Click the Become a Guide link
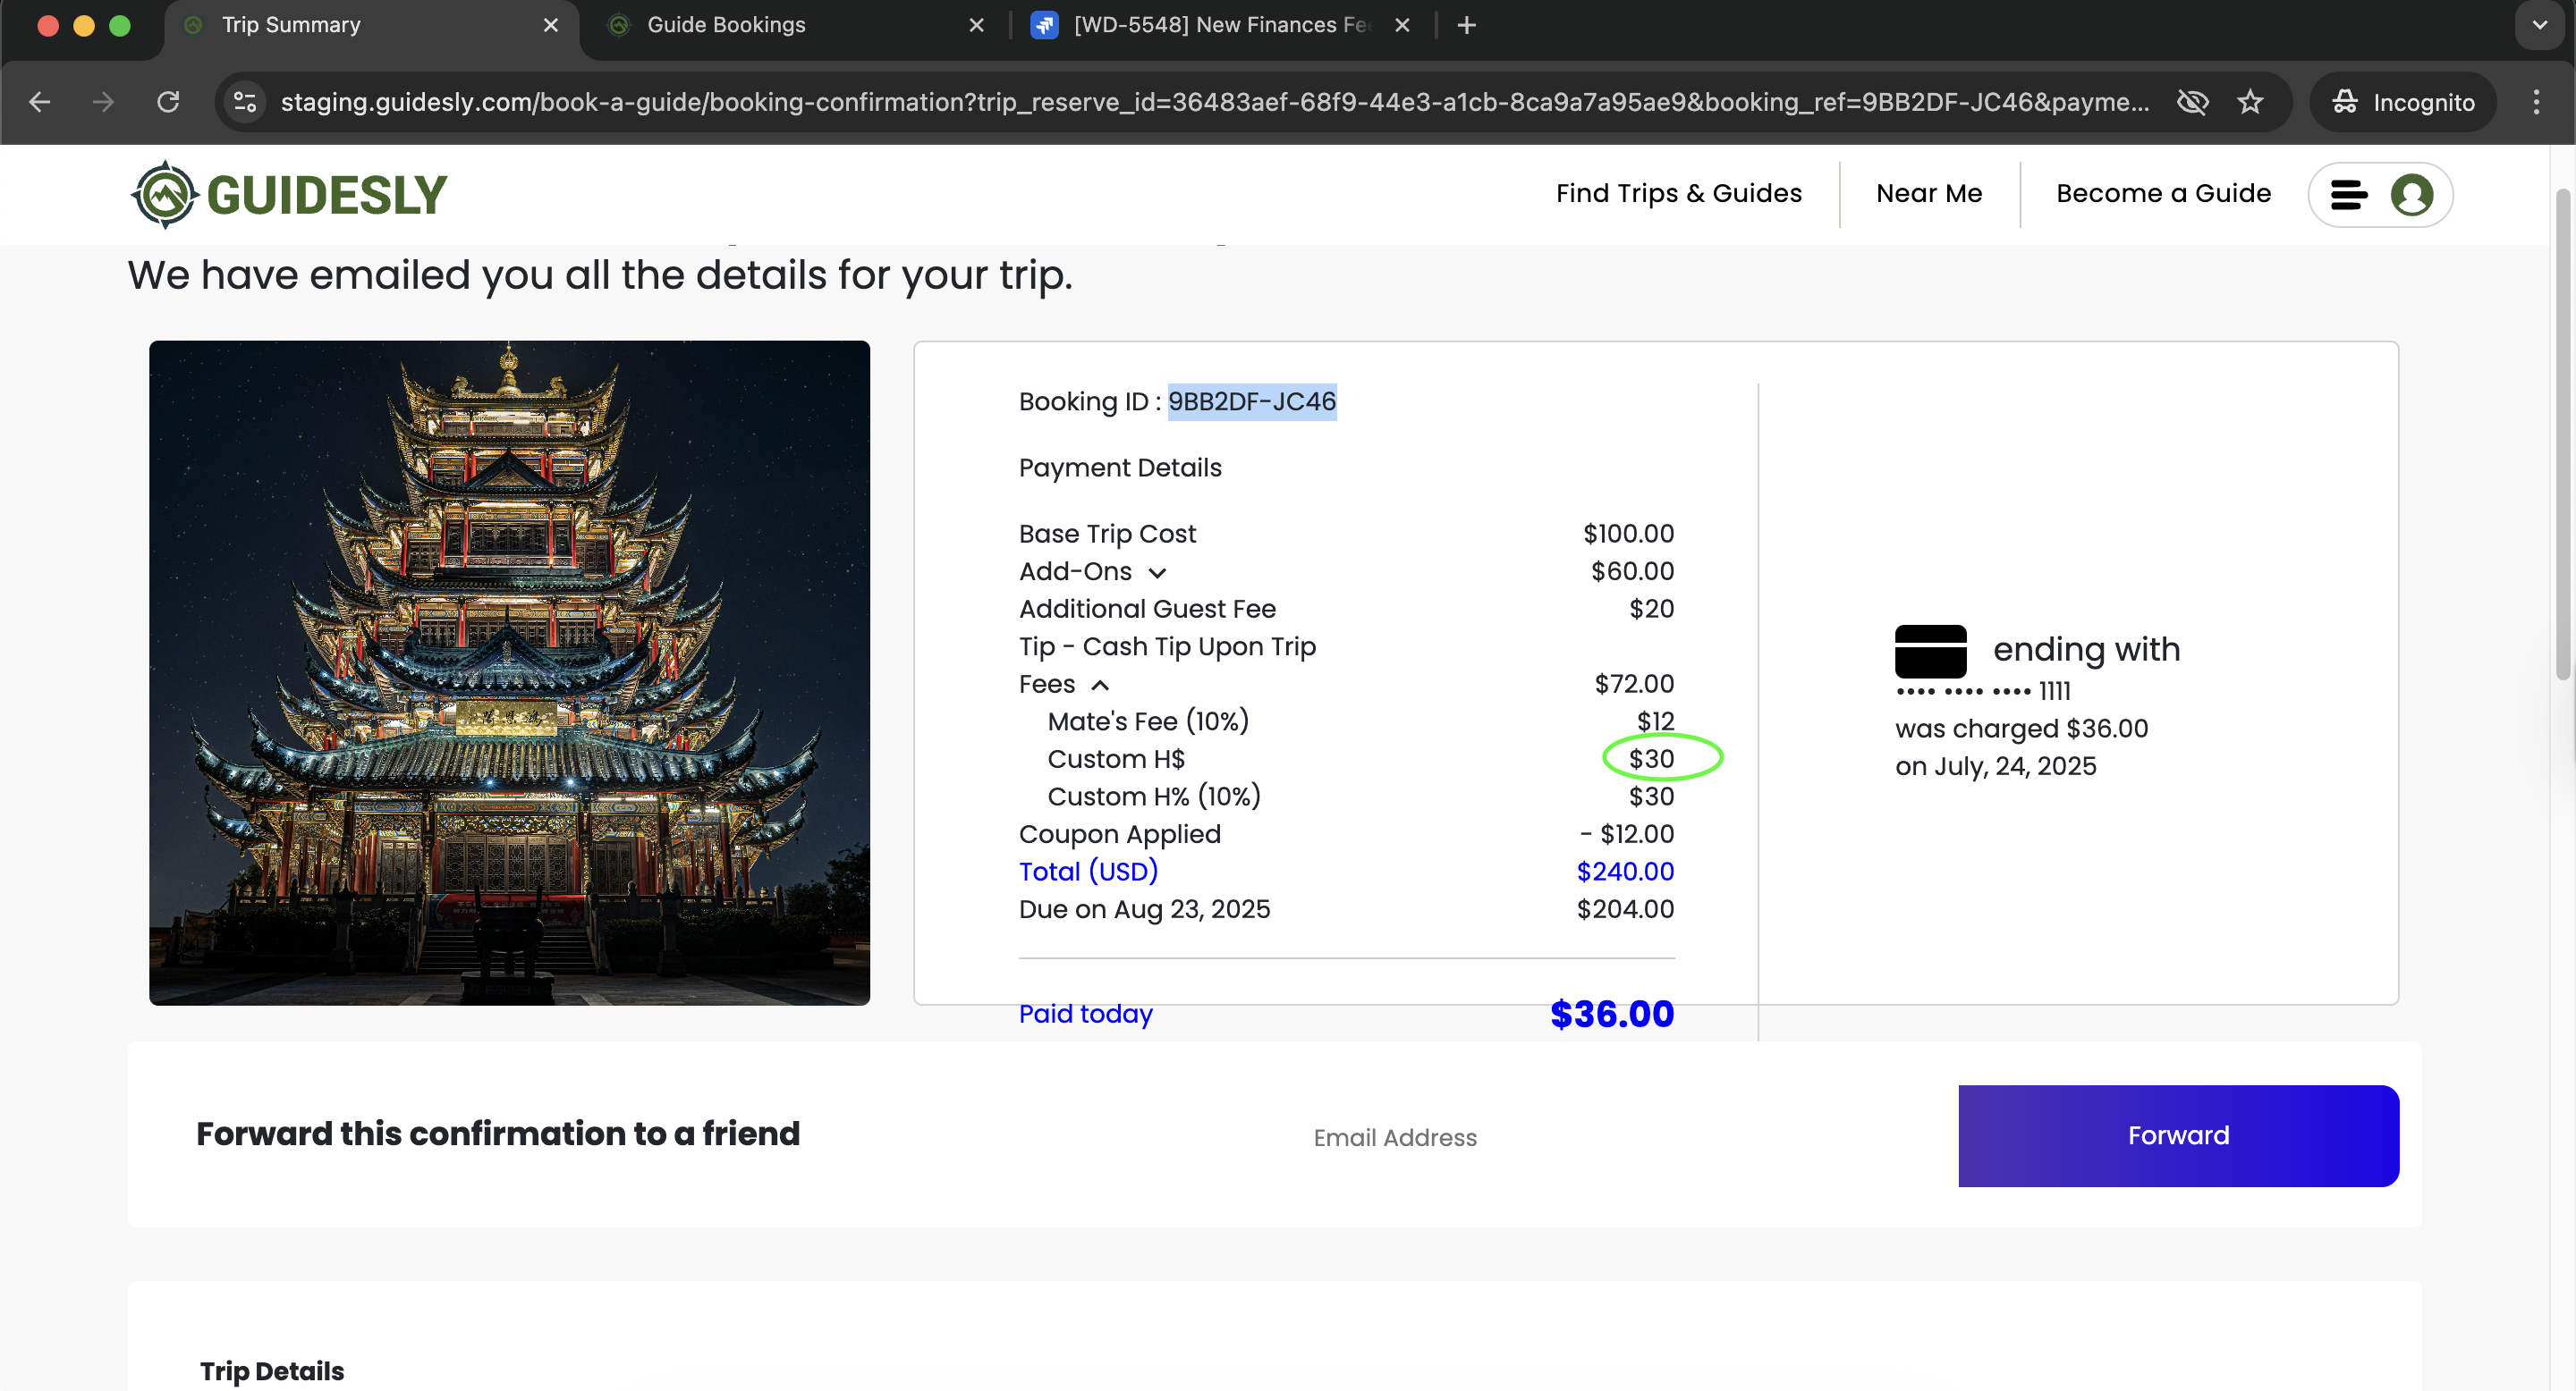Viewport: 2576px width, 1391px height. 2162,194
